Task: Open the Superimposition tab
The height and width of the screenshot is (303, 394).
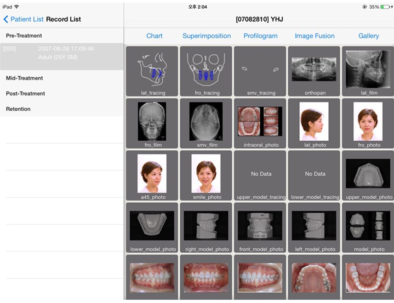Action: (206, 36)
